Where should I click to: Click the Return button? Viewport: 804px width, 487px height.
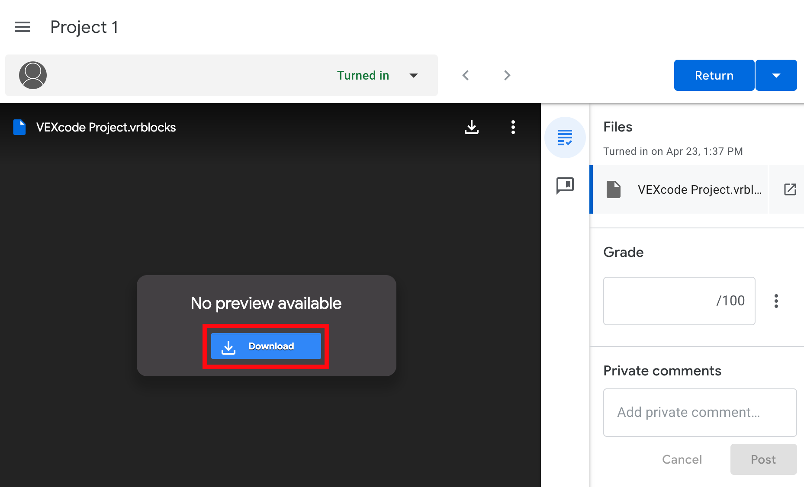(714, 75)
